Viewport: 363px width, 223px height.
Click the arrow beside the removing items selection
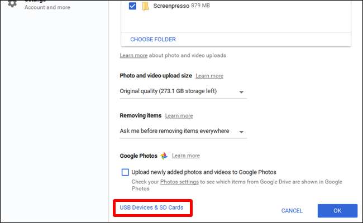[241, 132]
